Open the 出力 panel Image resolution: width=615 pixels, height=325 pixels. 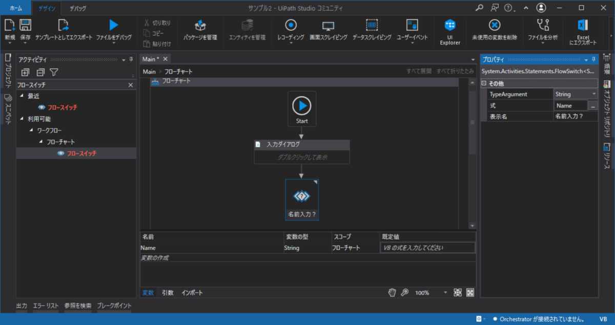pyautogui.click(x=22, y=306)
